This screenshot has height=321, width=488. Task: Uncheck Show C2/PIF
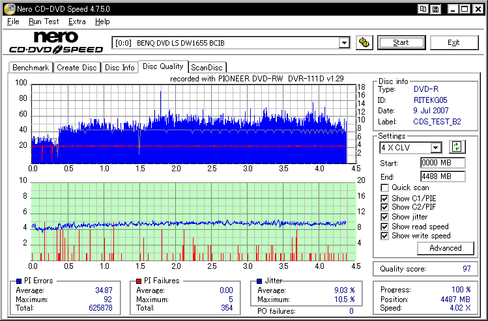pos(384,207)
